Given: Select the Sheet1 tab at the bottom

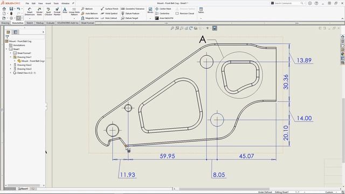Looking at the screenshot, I should pyautogui.click(x=23, y=189).
